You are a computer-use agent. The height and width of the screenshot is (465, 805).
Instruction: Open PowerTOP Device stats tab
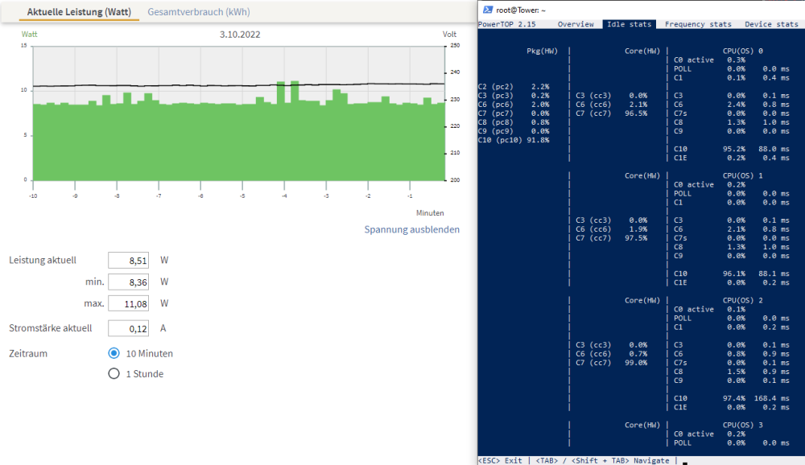771,24
